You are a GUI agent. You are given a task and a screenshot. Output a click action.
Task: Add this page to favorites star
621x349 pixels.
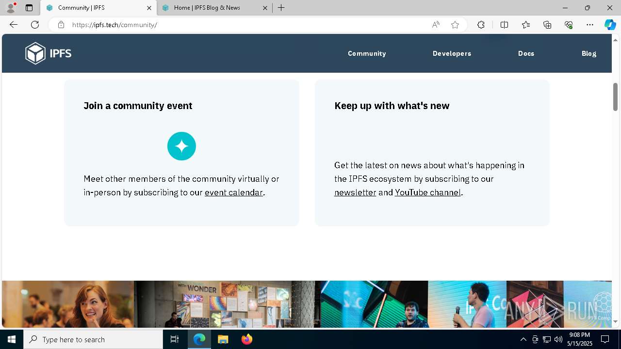(x=455, y=25)
